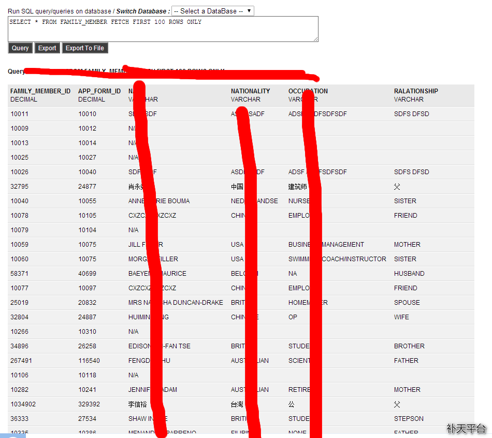
Task: Click the family member ID 1034902 cell
Action: [23, 404]
